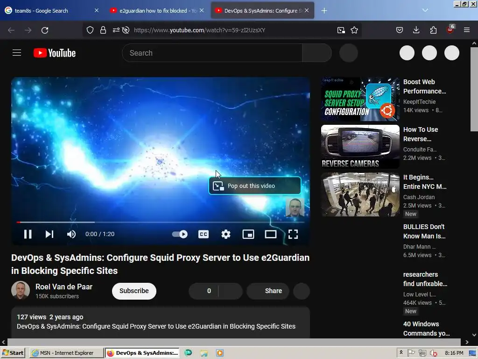
Task: Open tracking protection shield icon
Action: [90, 30]
